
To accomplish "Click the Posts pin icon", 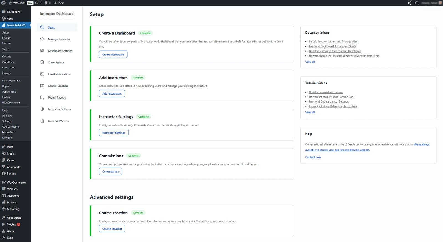I will click(4, 147).
